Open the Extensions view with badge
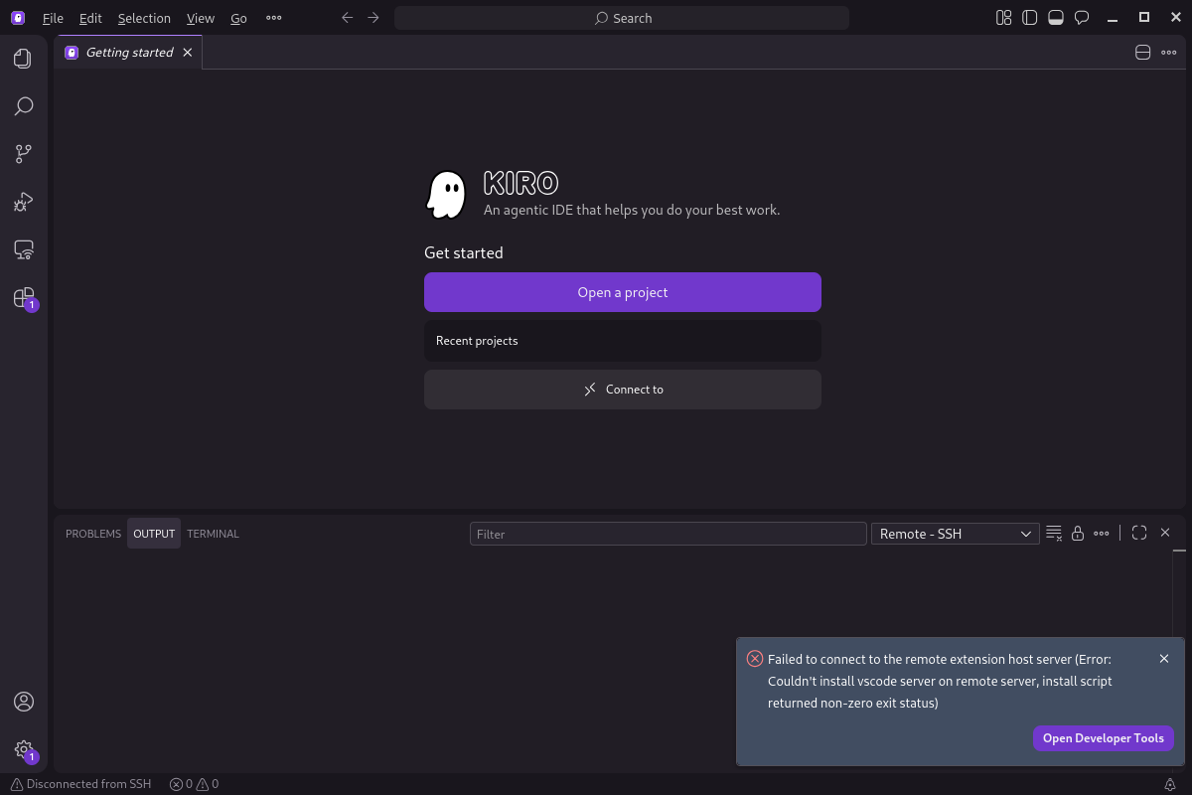1192x795 pixels. 24,298
